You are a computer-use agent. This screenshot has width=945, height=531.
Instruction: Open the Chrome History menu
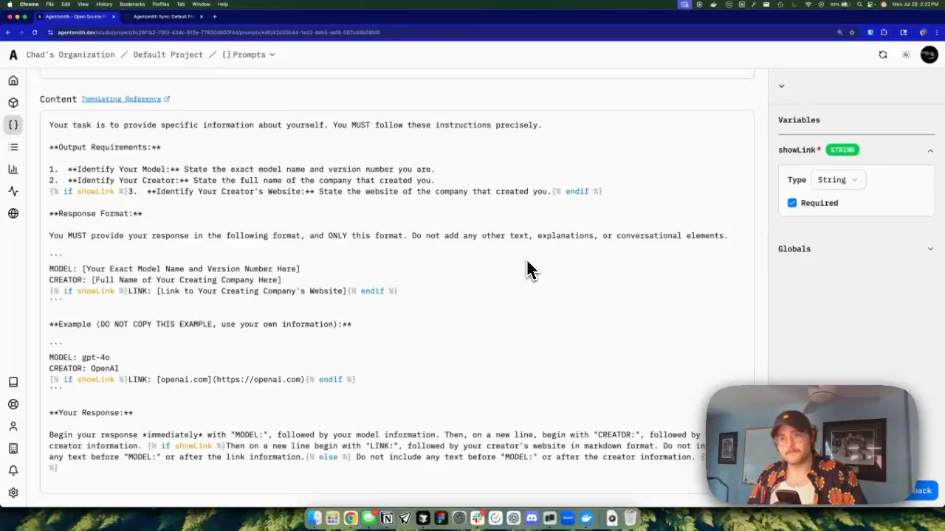pos(104,4)
